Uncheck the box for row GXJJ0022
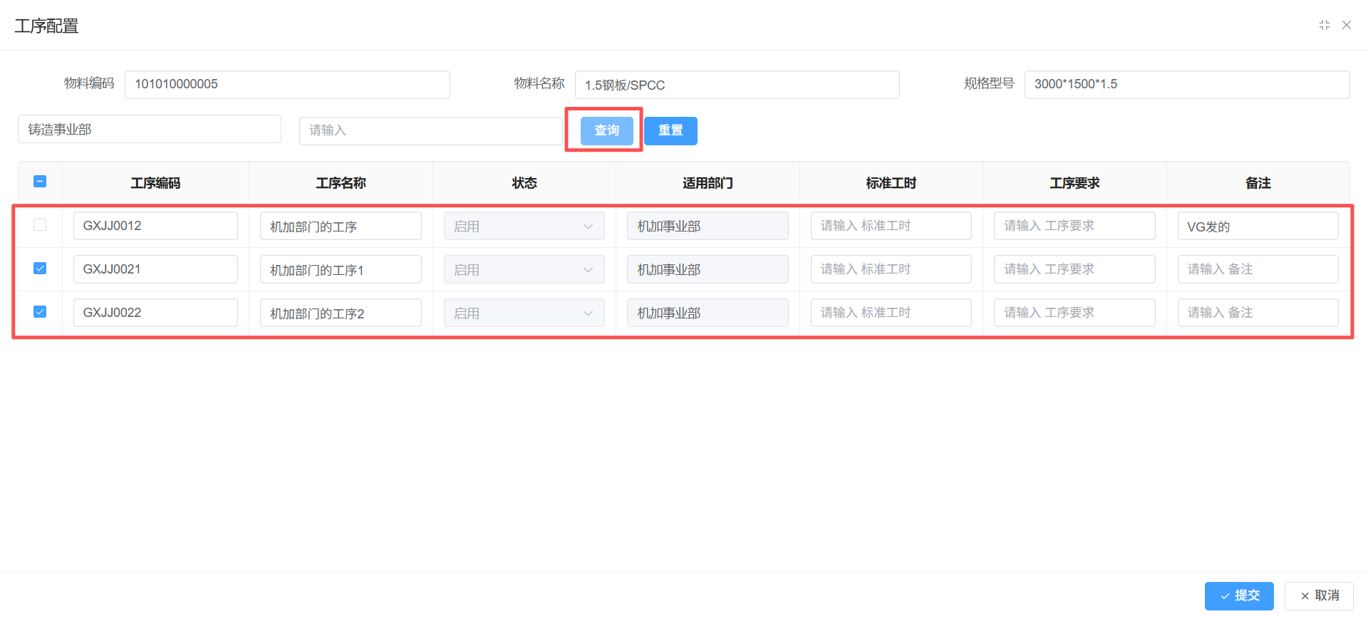Viewport: 1368px width, 619px height. point(40,312)
